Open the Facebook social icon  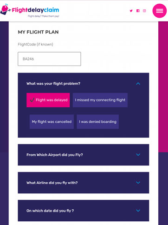(138, 11)
